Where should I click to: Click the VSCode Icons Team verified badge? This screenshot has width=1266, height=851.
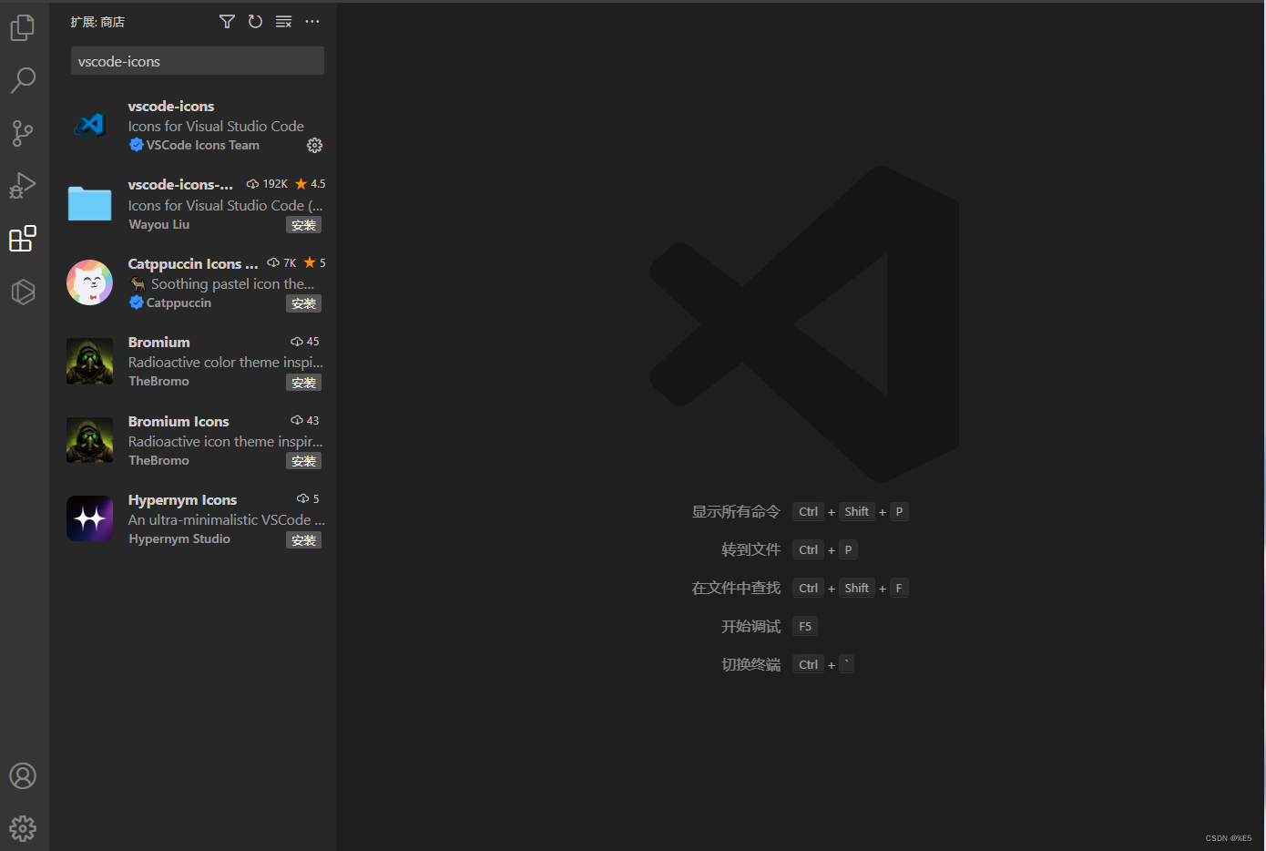point(137,145)
